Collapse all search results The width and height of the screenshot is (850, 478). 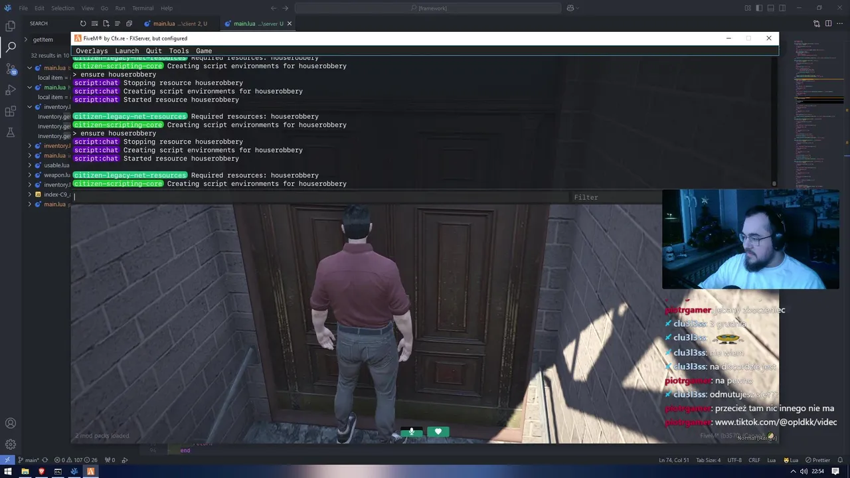129,23
